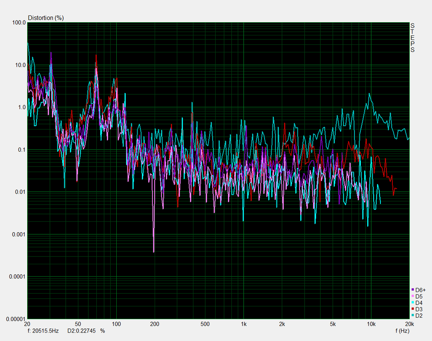Click the frequency readout f: 20515.5Hz
This screenshot has height=341, width=432.
click(x=43, y=331)
